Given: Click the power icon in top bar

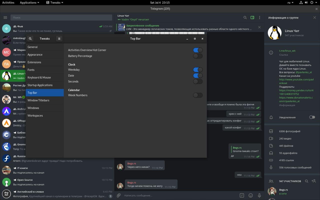Looking at the screenshot, I should click(312, 2).
